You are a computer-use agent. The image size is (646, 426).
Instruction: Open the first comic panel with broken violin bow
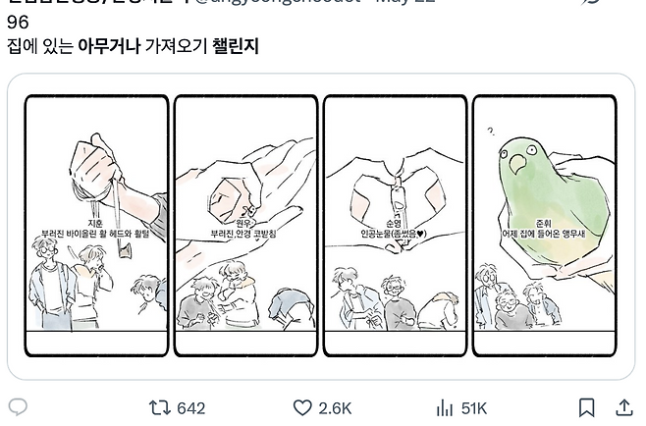pyautogui.click(x=97, y=225)
